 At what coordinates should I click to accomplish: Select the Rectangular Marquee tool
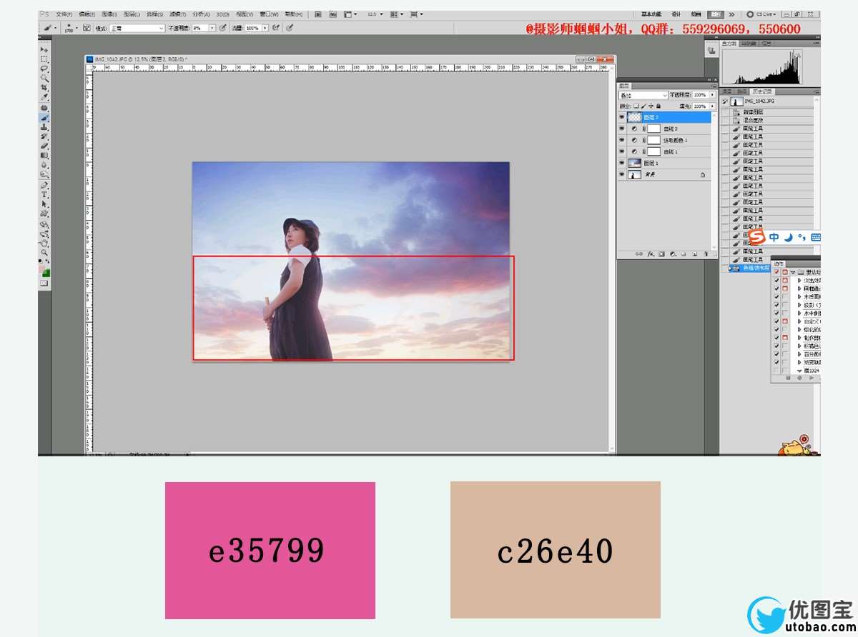44,59
